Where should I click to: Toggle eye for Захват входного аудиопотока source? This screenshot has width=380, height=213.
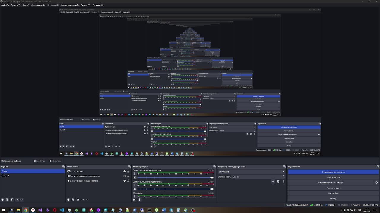[x=124, y=181]
